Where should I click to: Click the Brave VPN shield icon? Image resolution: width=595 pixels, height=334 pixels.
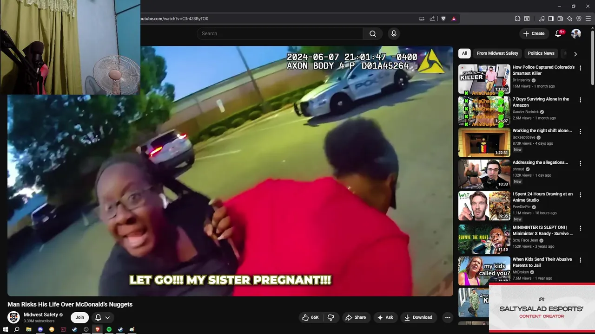(x=579, y=19)
